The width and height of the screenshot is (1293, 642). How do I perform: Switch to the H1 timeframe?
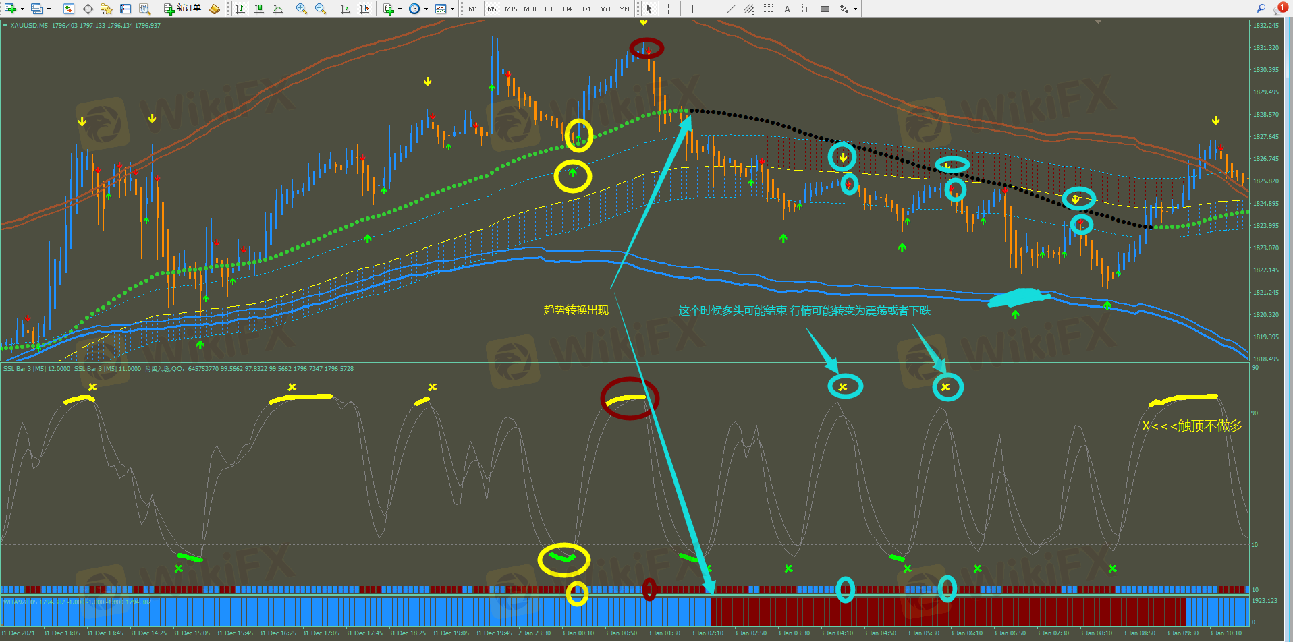point(549,9)
